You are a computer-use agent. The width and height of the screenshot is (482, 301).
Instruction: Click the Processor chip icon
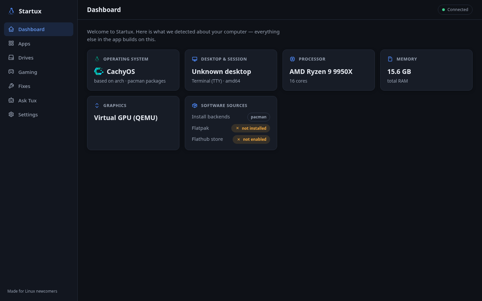pos(292,59)
